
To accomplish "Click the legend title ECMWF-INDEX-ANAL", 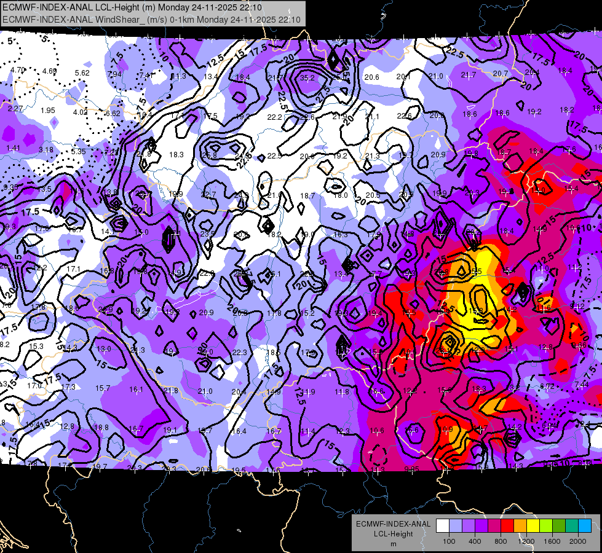I will (393, 524).
